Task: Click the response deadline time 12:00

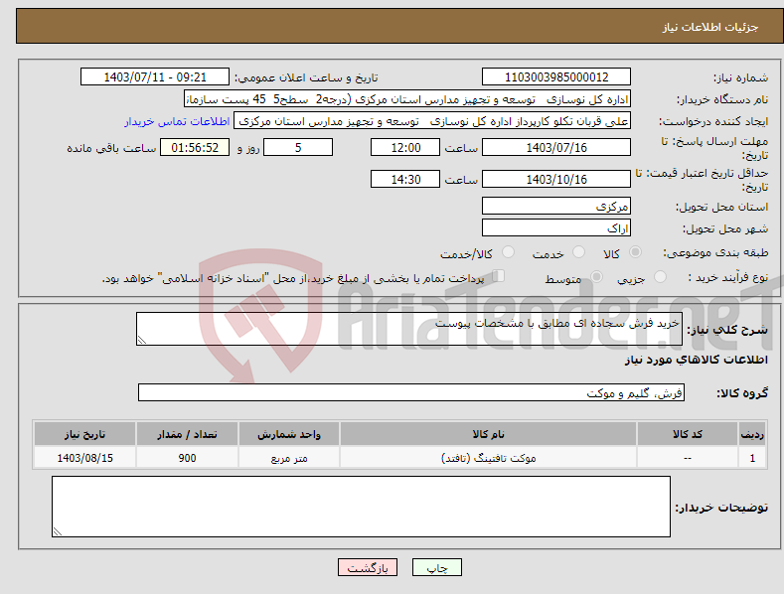Action: pyautogui.click(x=405, y=147)
